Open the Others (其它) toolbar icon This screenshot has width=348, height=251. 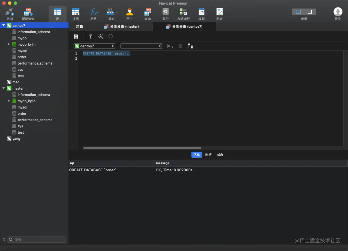pos(111,14)
